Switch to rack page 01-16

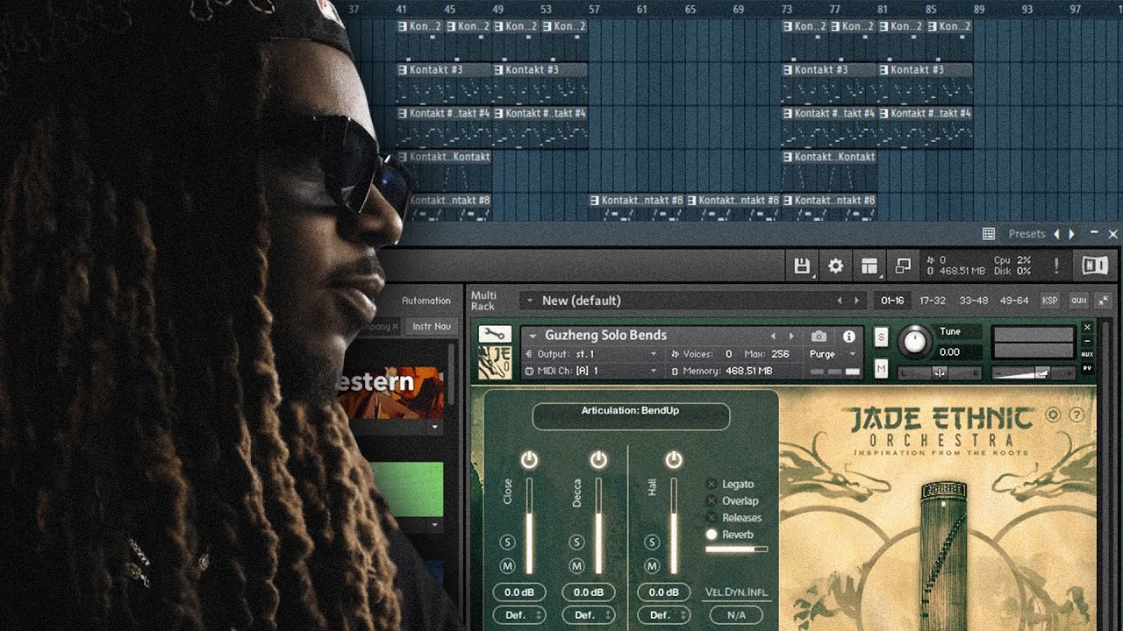(x=892, y=300)
